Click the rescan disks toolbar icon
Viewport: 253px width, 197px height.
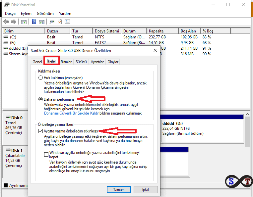coord(52,22)
